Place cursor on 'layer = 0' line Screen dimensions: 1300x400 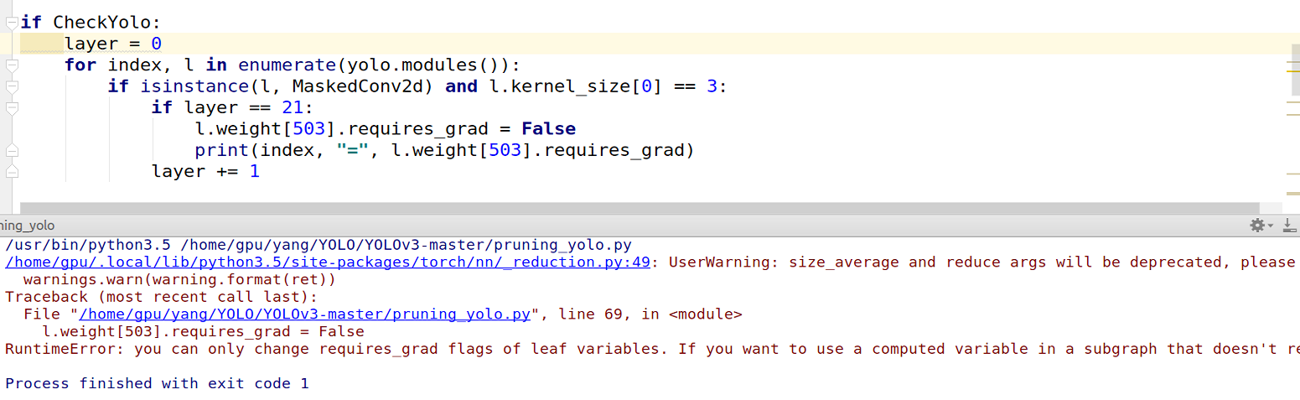[x=113, y=44]
